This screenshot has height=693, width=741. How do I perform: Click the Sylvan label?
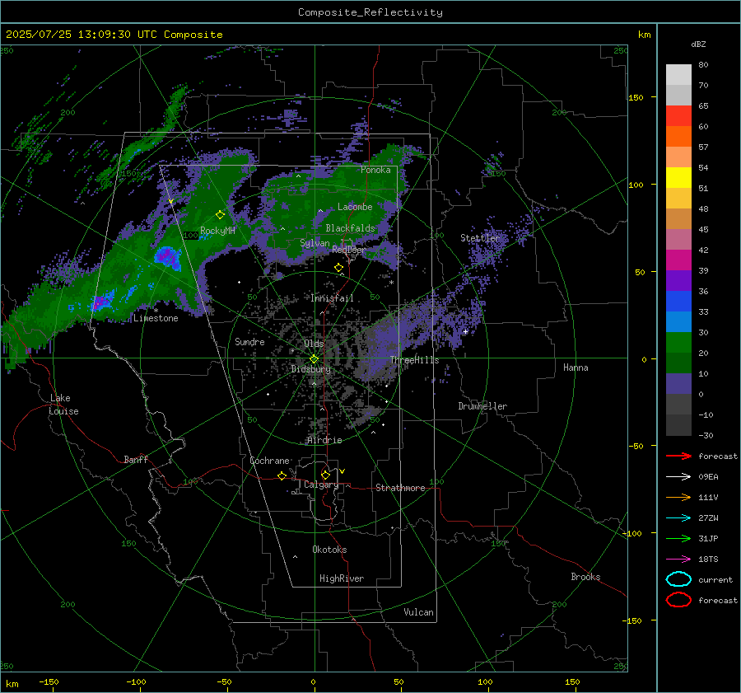(315, 243)
